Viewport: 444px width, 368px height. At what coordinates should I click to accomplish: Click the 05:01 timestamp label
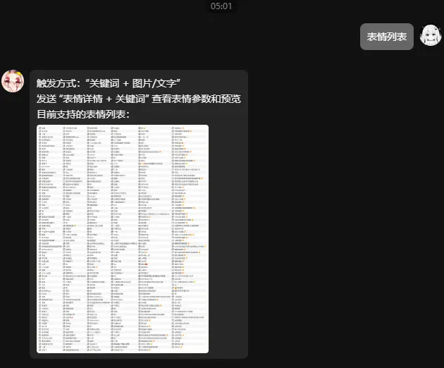(221, 6)
